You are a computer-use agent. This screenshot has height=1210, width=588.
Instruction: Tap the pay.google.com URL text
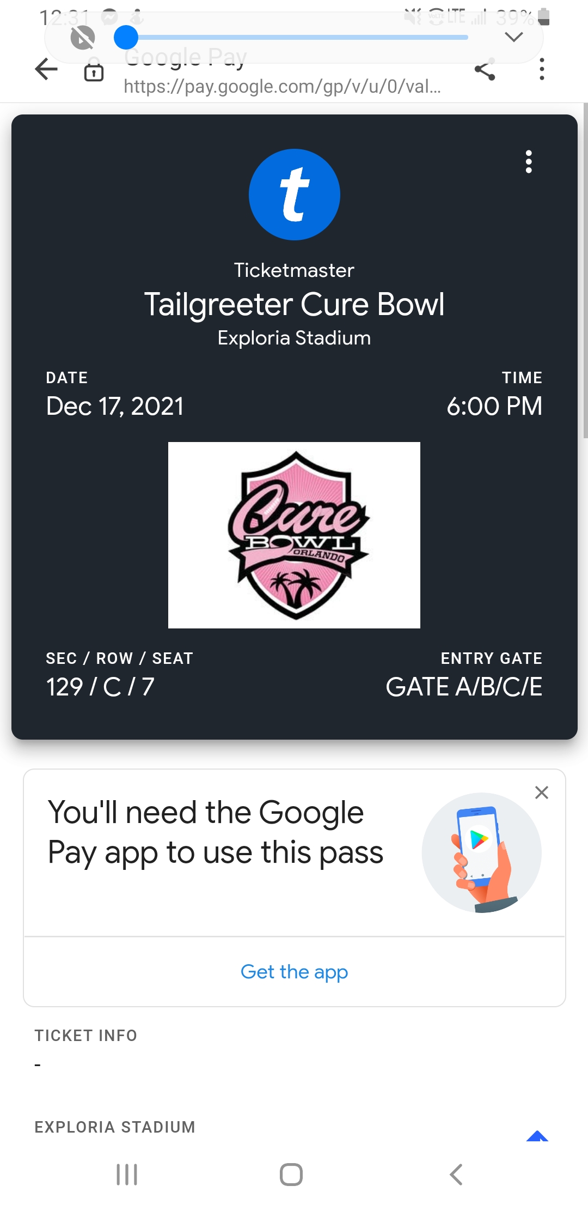coord(282,86)
